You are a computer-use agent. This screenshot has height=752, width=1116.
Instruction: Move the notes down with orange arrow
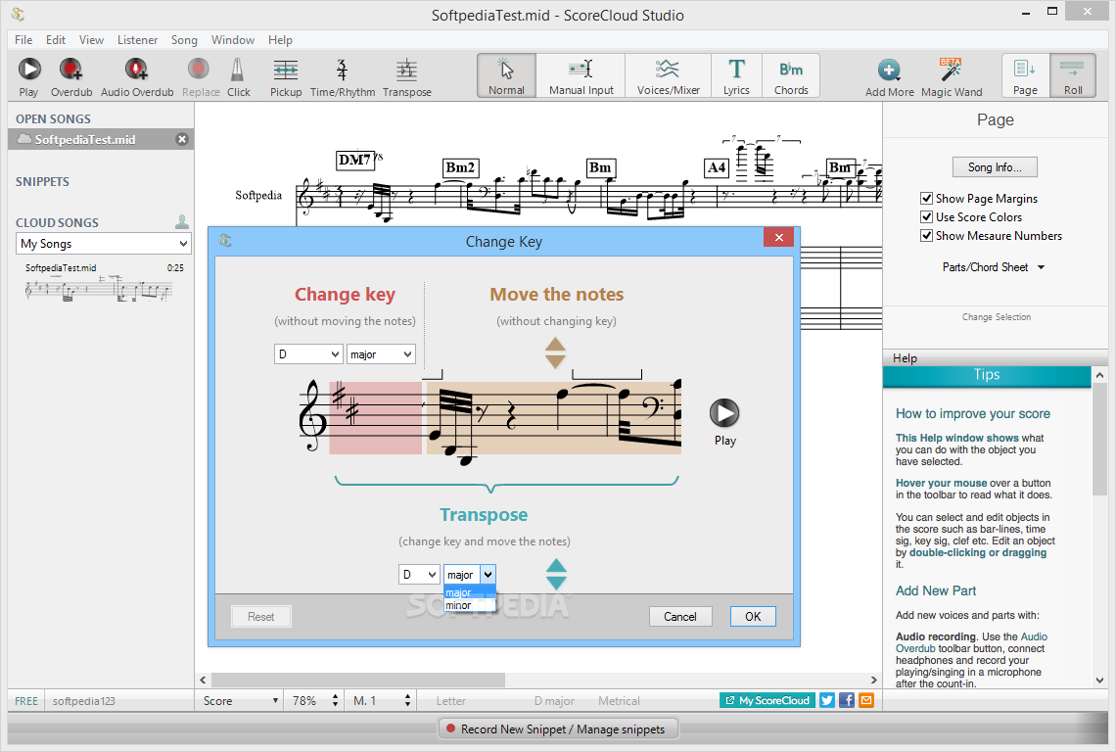[555, 361]
